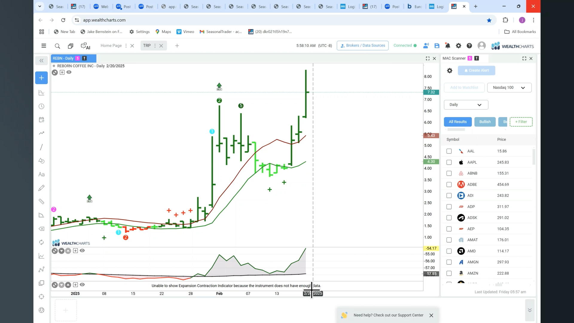Collapse the left sidebar with double chevron

pyautogui.click(x=41, y=61)
